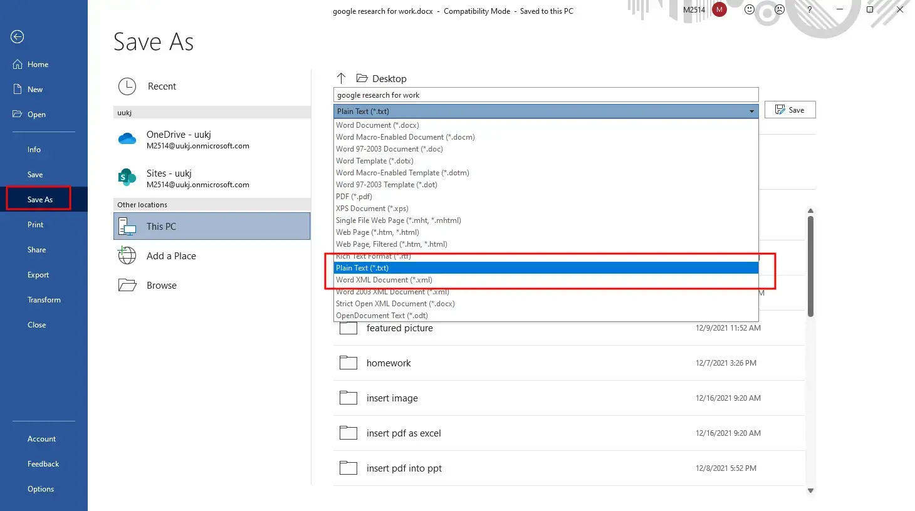Open the file type dropdown arrow
The height and width of the screenshot is (511, 915).
pyautogui.click(x=751, y=111)
